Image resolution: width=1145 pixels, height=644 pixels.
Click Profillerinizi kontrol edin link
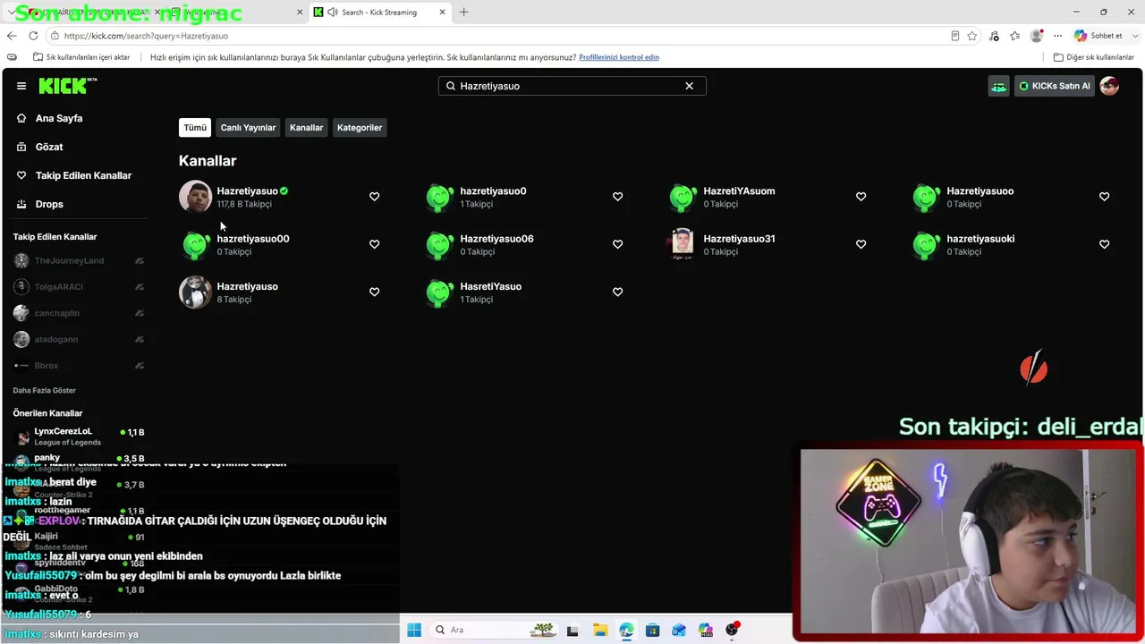click(619, 57)
